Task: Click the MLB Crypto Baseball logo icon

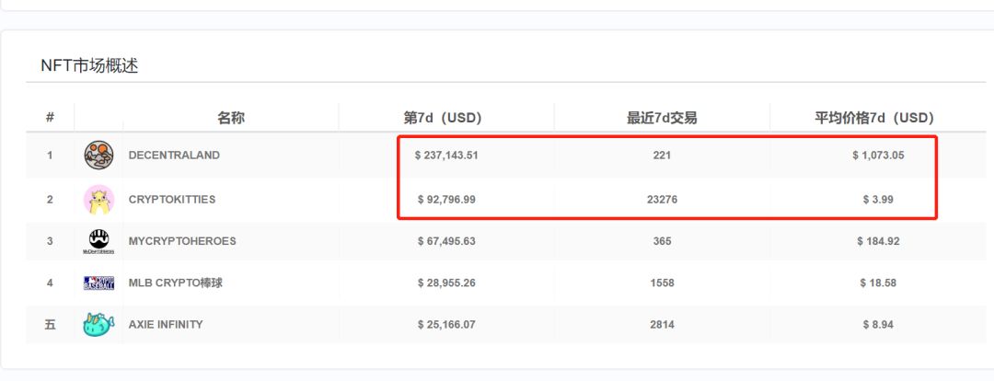Action: pos(98,283)
